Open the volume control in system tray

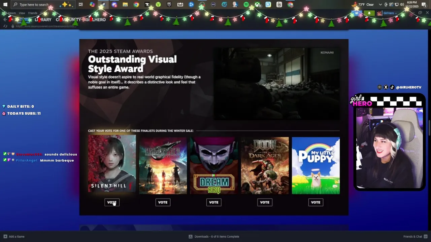[x=402, y=4]
